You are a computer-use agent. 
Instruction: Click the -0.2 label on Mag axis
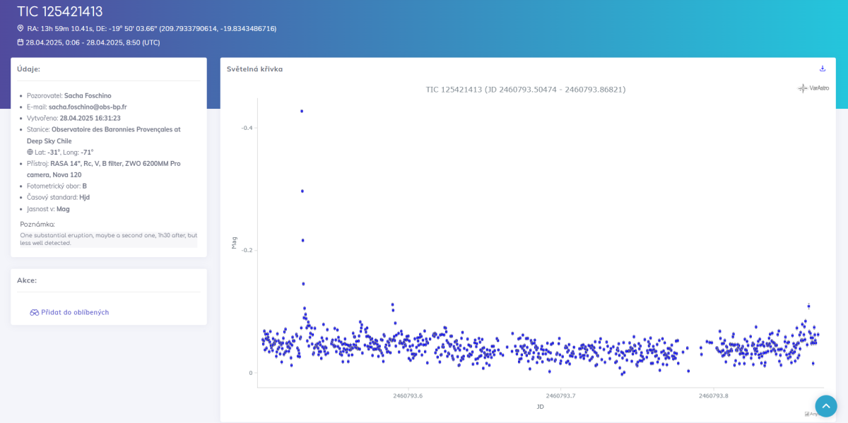(x=247, y=250)
